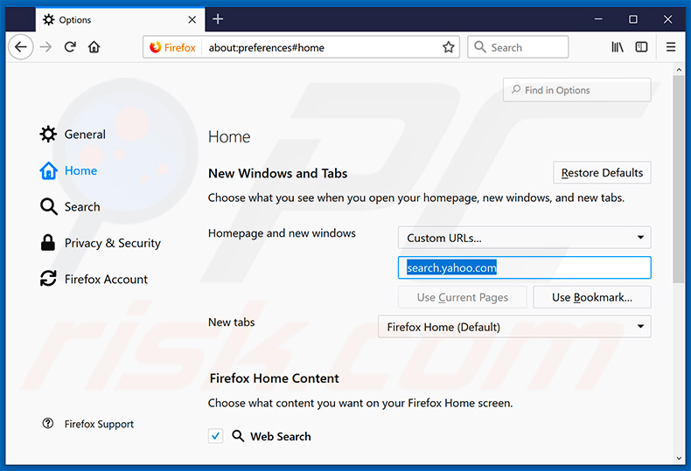691x471 pixels.
Task: Click the Use Current Pages button
Action: click(x=463, y=297)
